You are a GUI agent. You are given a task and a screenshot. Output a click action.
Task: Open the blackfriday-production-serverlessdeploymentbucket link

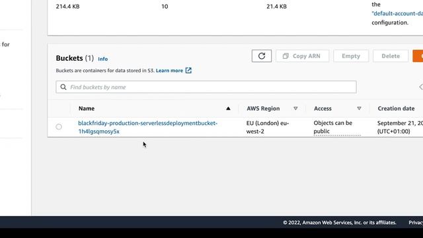click(147, 127)
